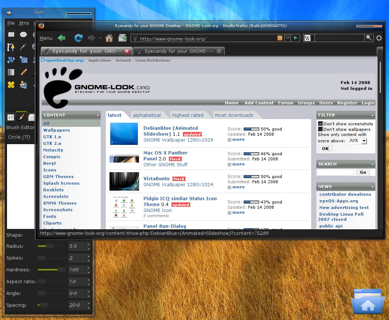Image resolution: width=389 pixels, height=320 pixels.
Task: Click RSS feed icon in address bar
Action: tap(279, 38)
